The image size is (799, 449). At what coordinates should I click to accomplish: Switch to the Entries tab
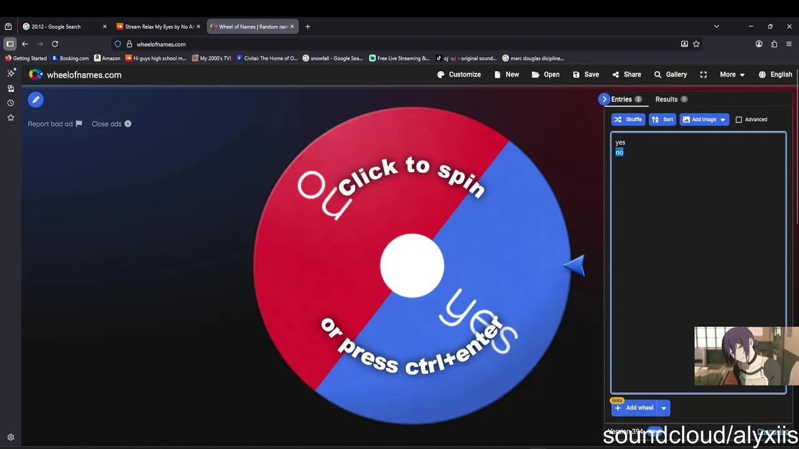coord(626,99)
